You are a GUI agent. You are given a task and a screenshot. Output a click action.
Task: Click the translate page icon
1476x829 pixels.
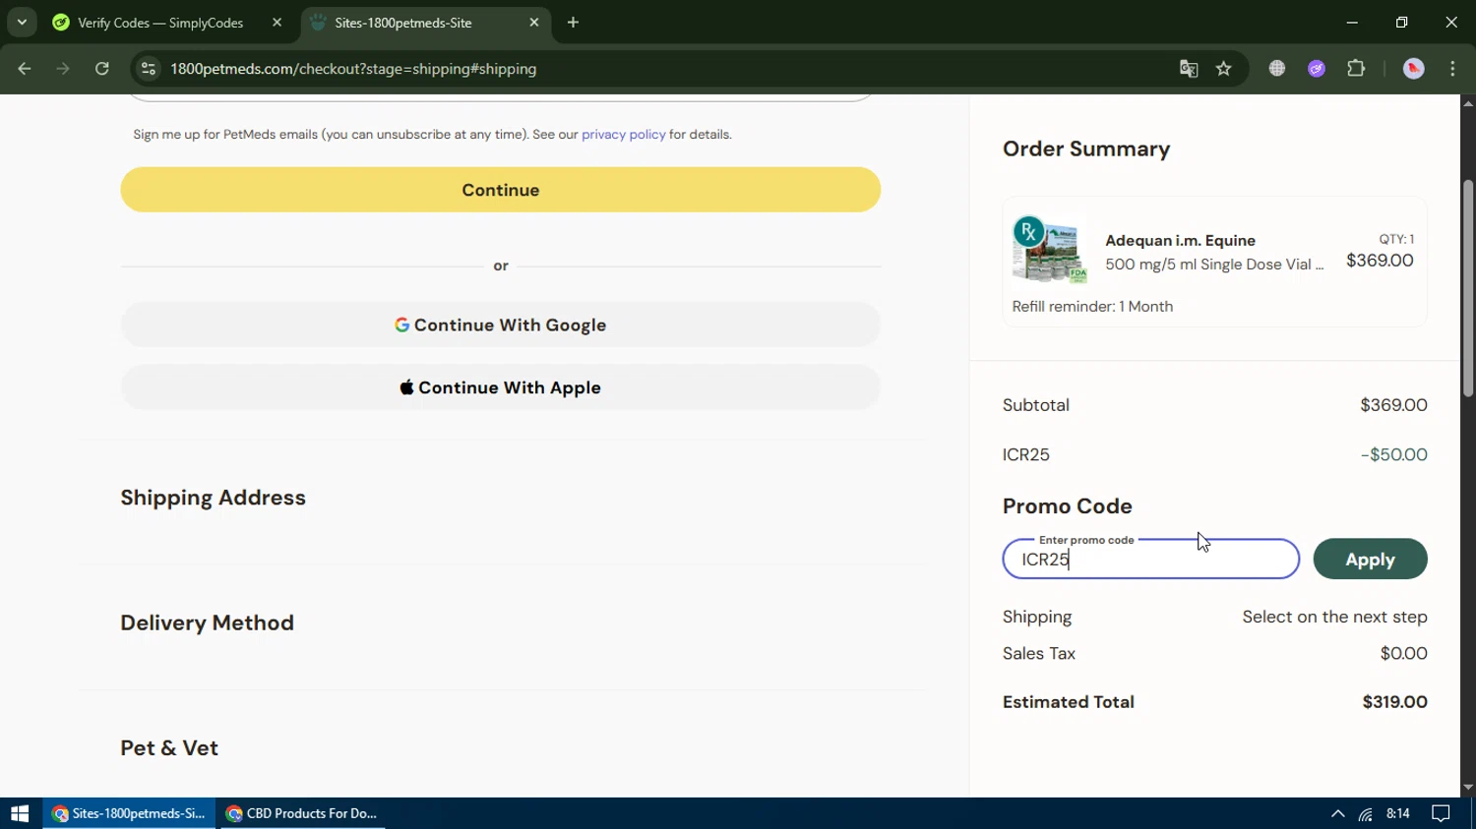(x=1189, y=69)
